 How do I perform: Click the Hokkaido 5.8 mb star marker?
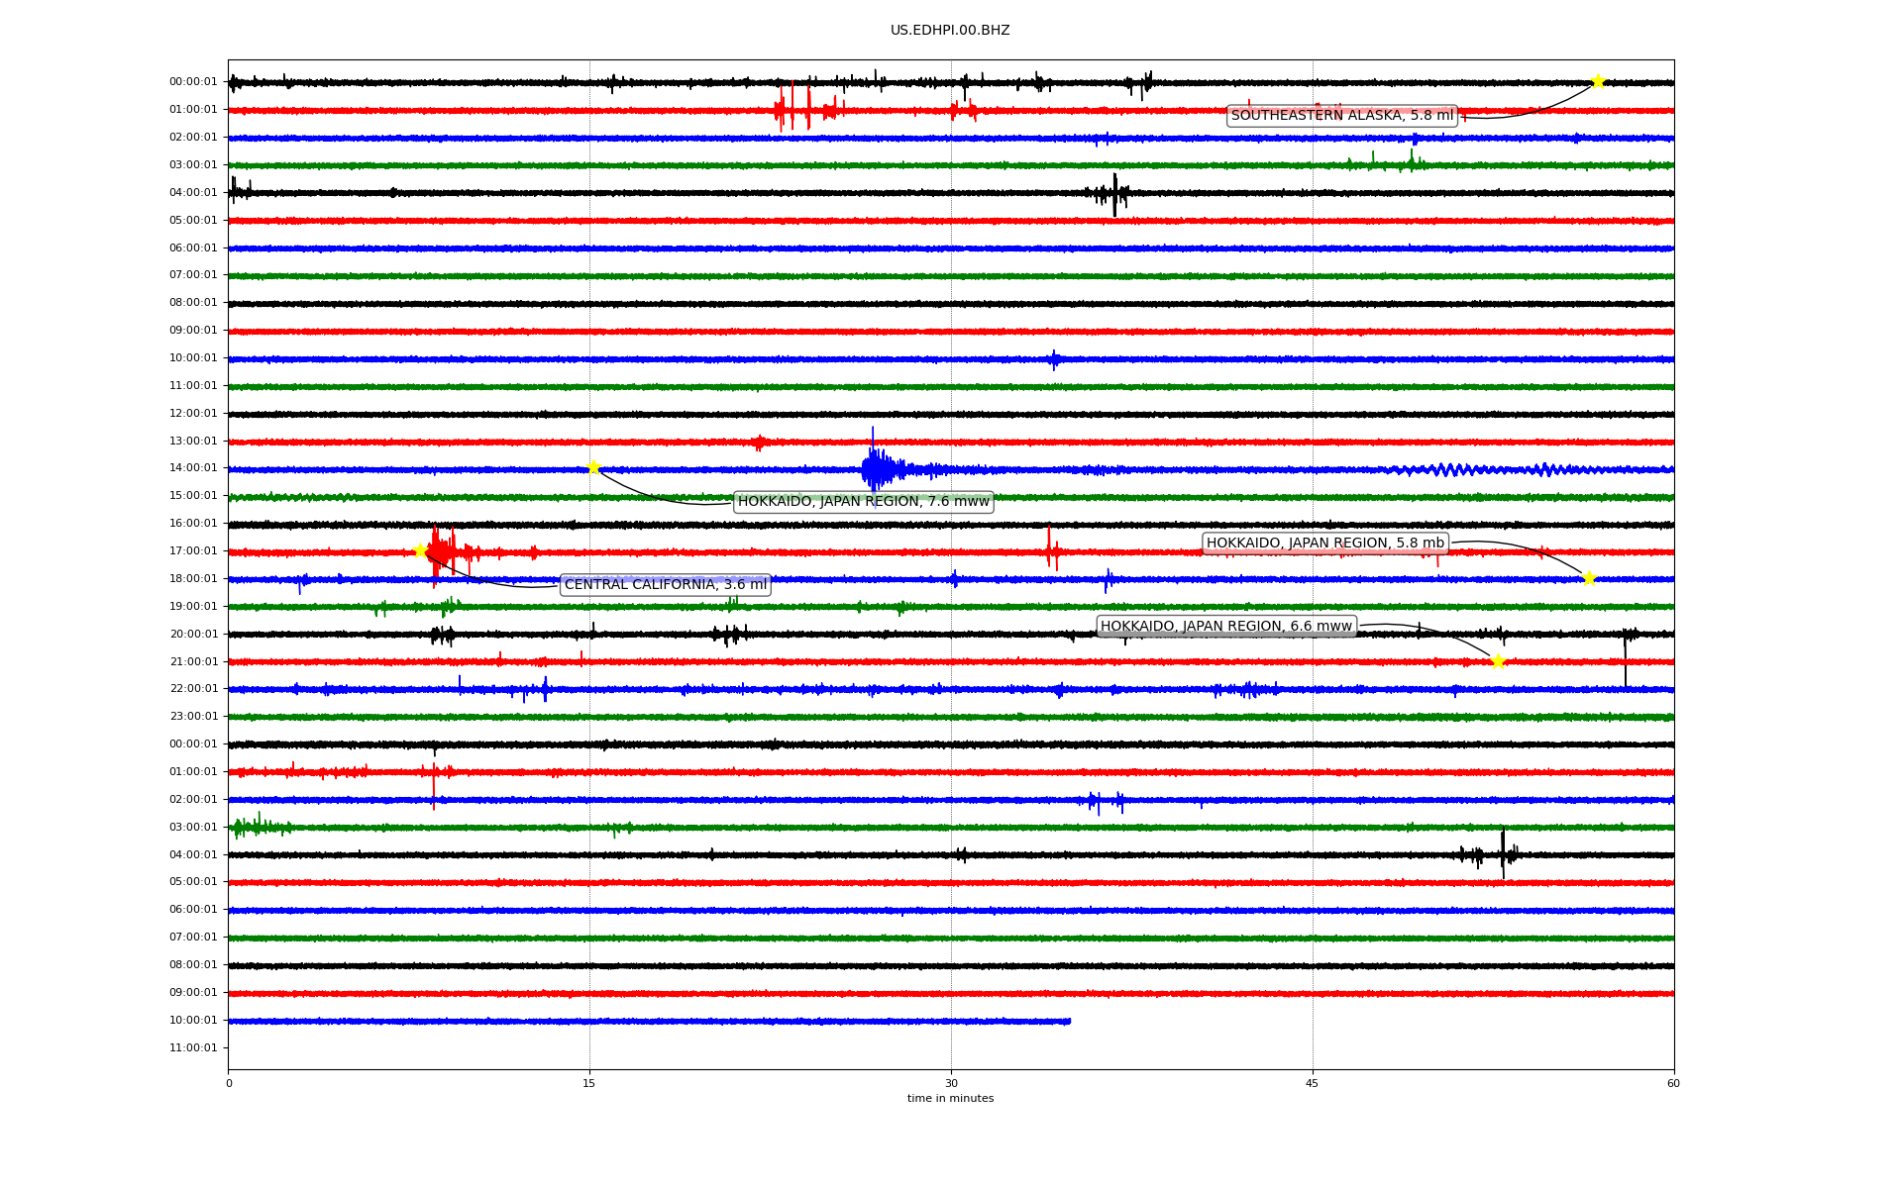1589,578
